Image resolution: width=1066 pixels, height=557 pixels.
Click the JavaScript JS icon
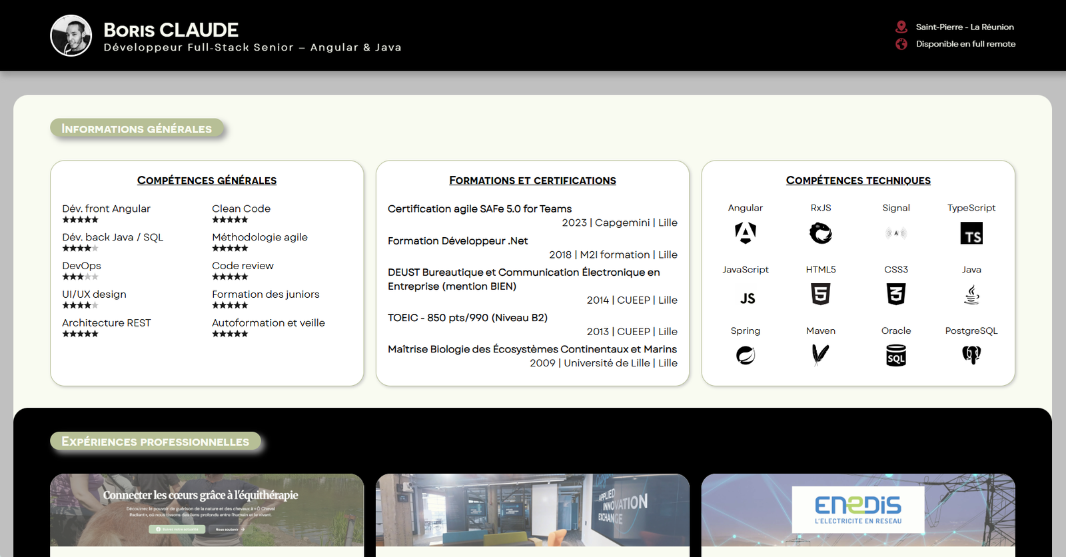click(x=748, y=298)
